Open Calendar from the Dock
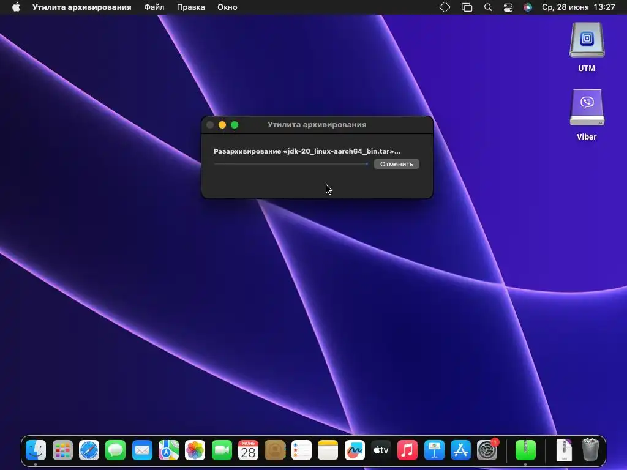 pos(248,450)
